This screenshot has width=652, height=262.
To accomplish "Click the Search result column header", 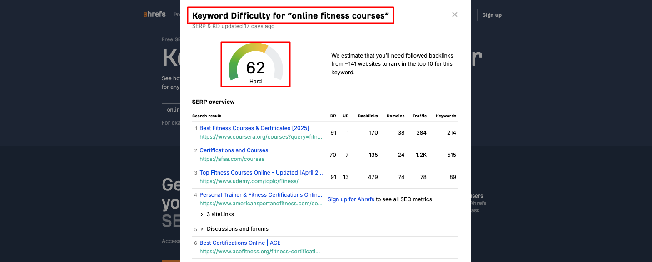I will [207, 116].
